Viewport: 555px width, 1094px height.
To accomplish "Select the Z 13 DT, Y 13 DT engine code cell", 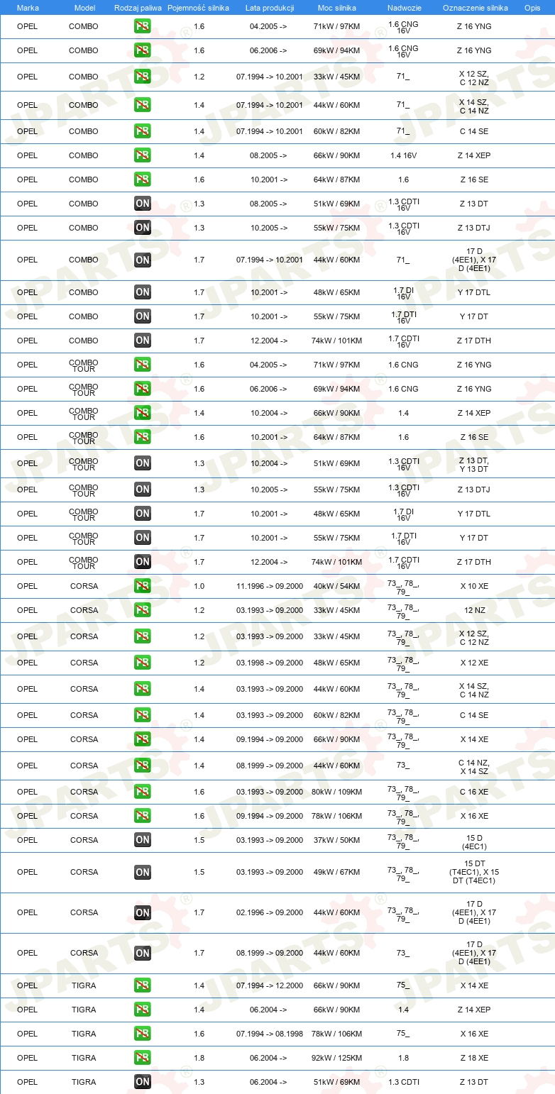I will [474, 463].
